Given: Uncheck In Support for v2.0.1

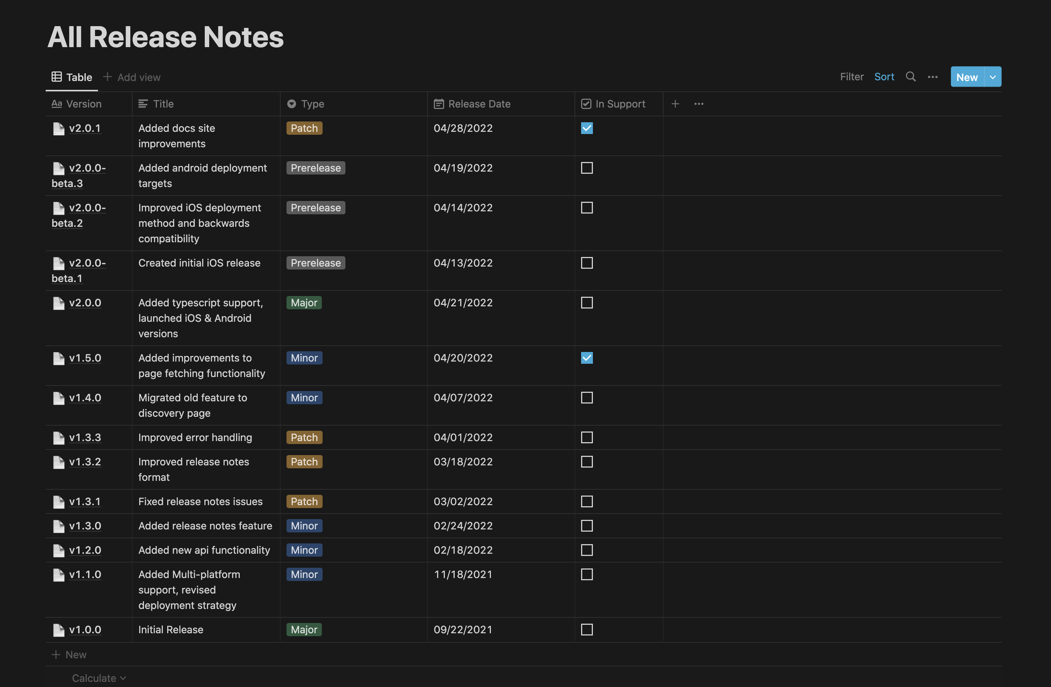Looking at the screenshot, I should click(x=586, y=128).
